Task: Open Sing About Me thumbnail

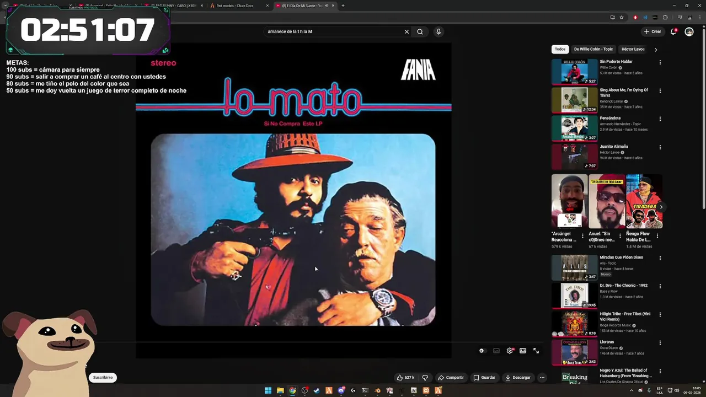Action: coord(575,100)
